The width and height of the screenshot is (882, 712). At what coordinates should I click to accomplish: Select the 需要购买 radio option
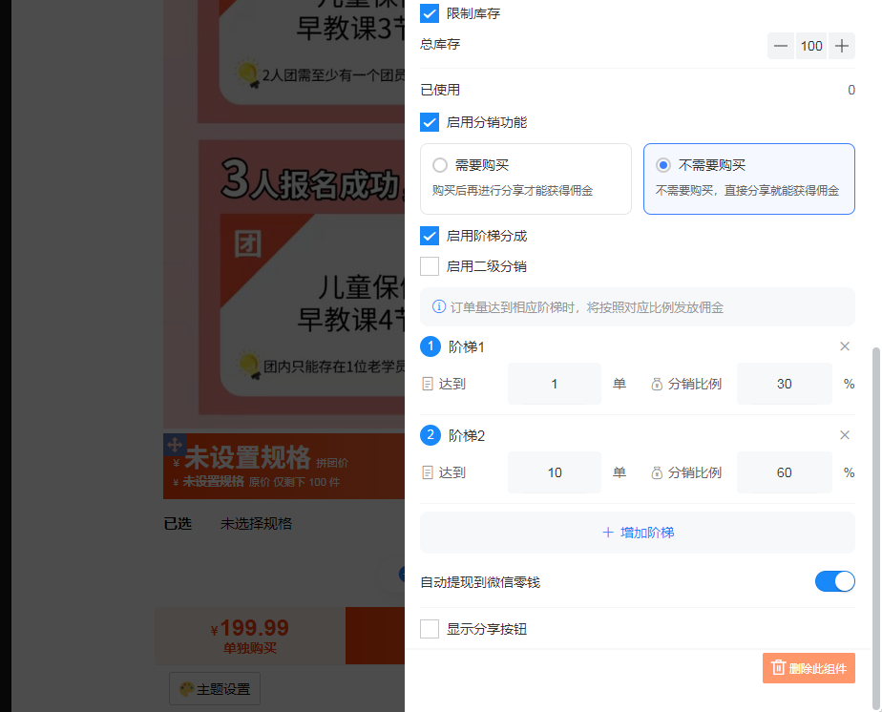tap(440, 165)
